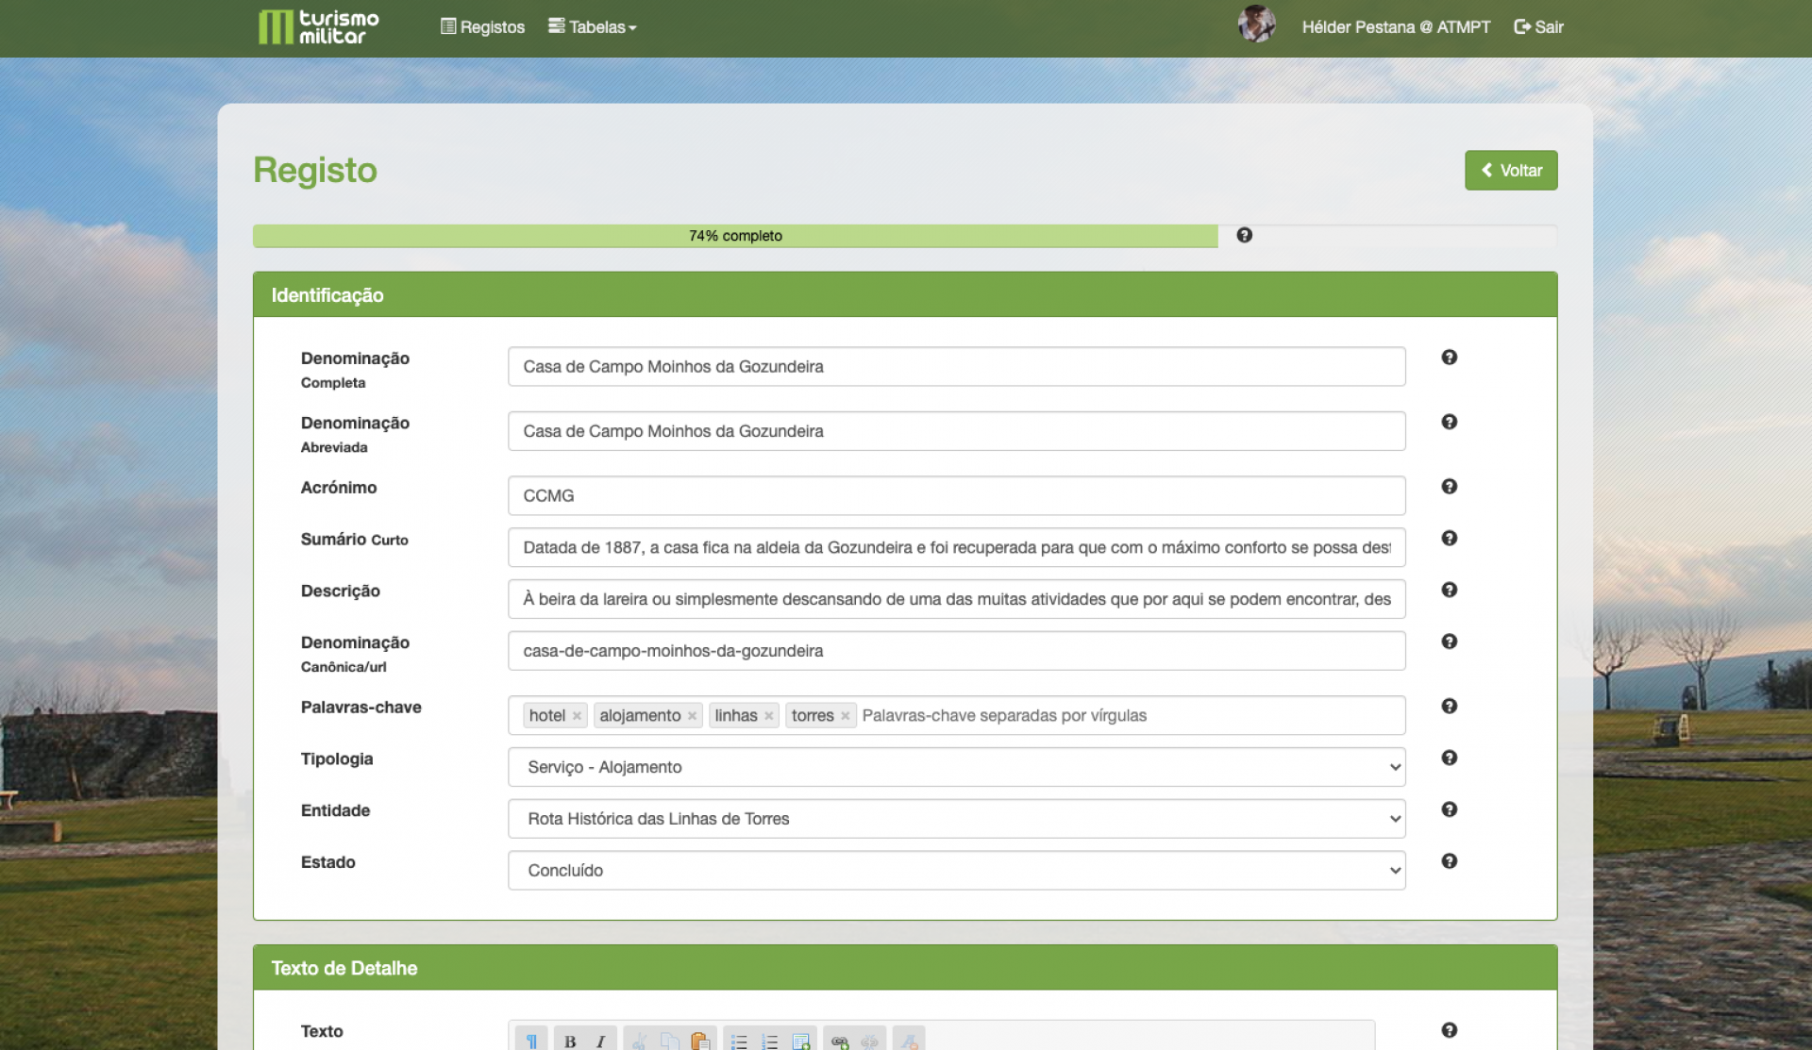This screenshot has height=1050, width=1812.
Task: Expand the Entidade dropdown
Action: (956, 819)
